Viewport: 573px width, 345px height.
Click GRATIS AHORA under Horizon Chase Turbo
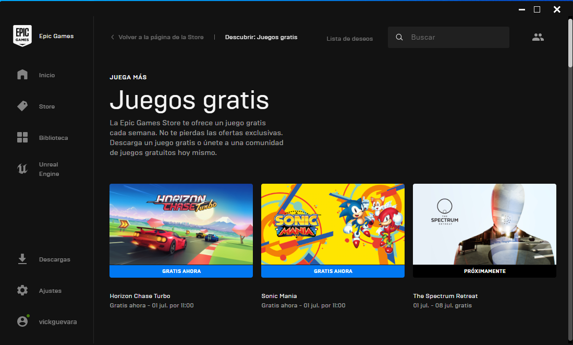pos(181,271)
